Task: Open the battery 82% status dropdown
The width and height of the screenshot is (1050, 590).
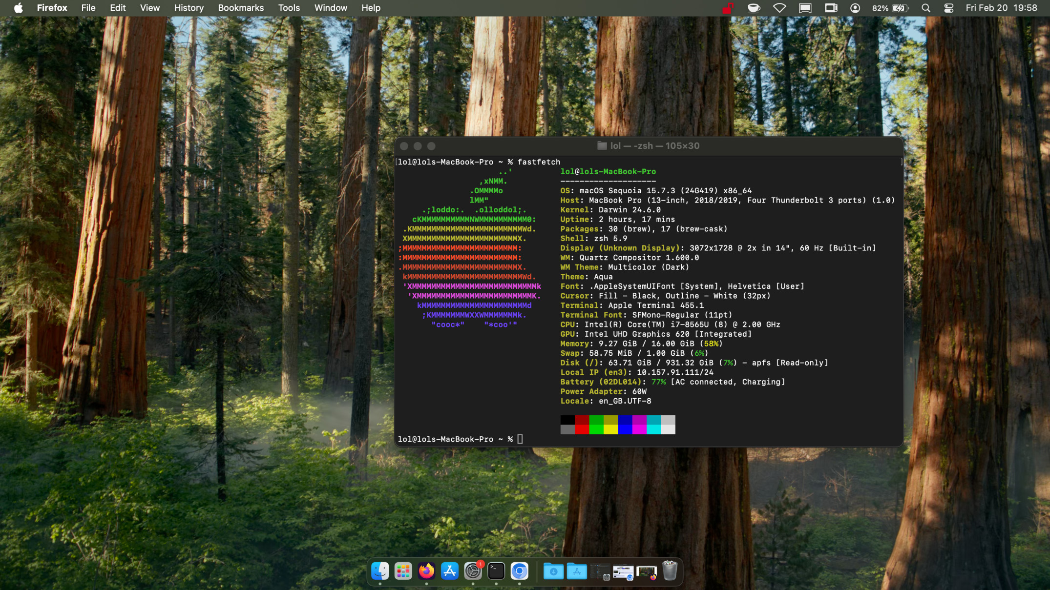Action: point(890,8)
